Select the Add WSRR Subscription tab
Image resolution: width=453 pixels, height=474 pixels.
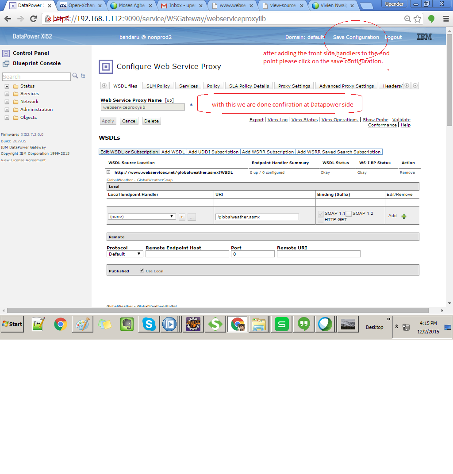268,152
